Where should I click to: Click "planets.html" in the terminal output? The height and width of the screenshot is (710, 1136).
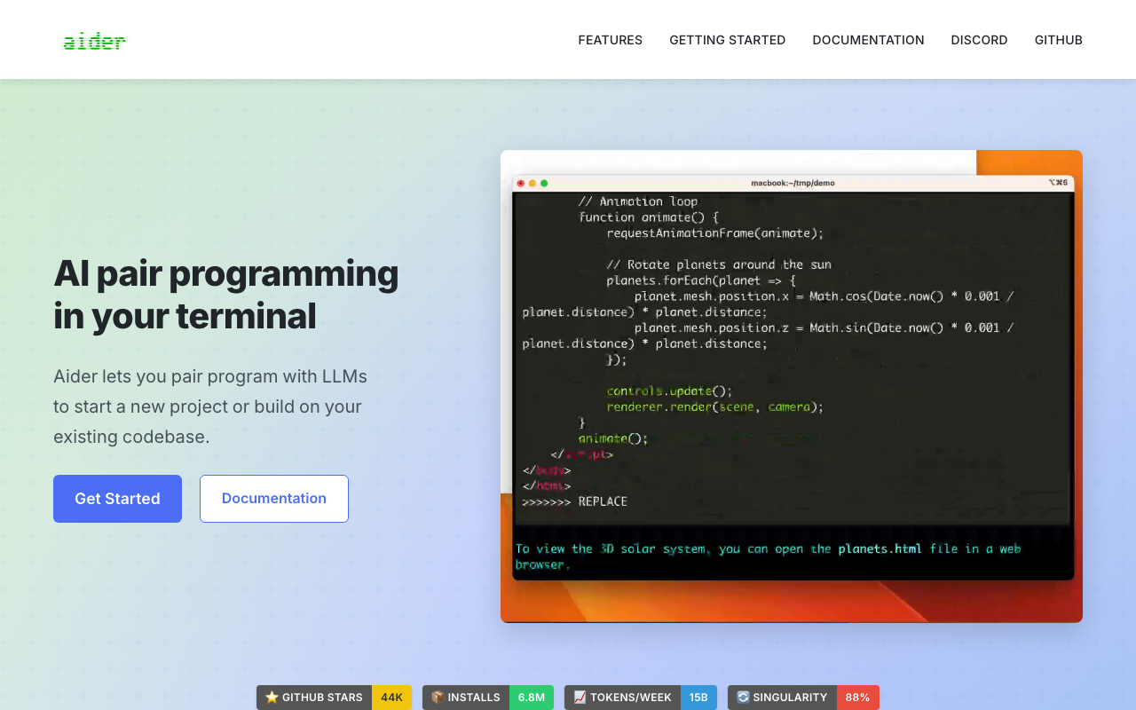[x=880, y=548]
